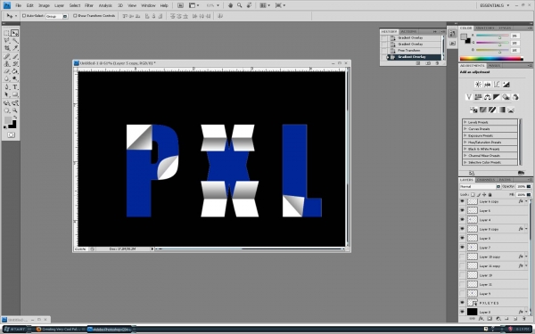The width and height of the screenshot is (535, 334).
Task: Expand Black & White Presets
Action: (465, 149)
